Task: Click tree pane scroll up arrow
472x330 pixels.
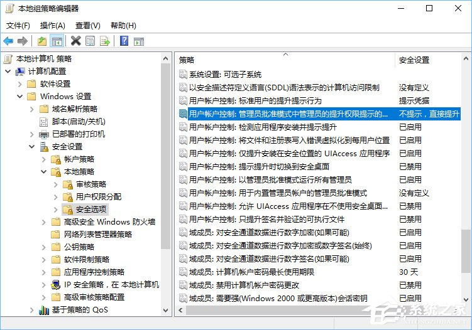Action: tap(165, 58)
